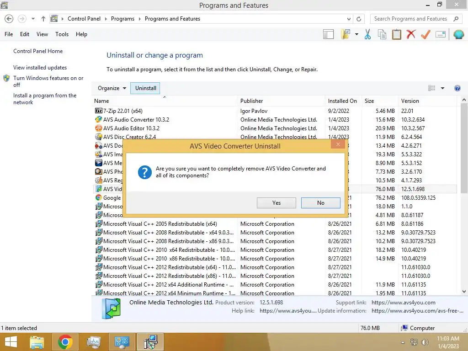The height and width of the screenshot is (351, 468).
Task: Expand the Folder options icon dropdown arrow
Action: pyautogui.click(x=356, y=34)
